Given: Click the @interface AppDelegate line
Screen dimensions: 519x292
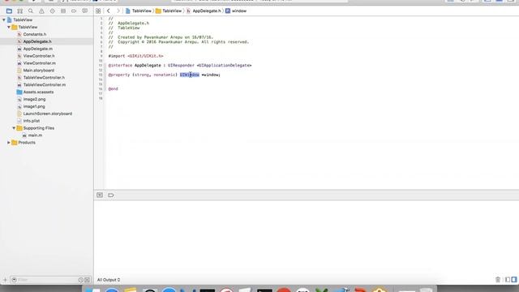Looking at the screenshot, I should (180, 66).
